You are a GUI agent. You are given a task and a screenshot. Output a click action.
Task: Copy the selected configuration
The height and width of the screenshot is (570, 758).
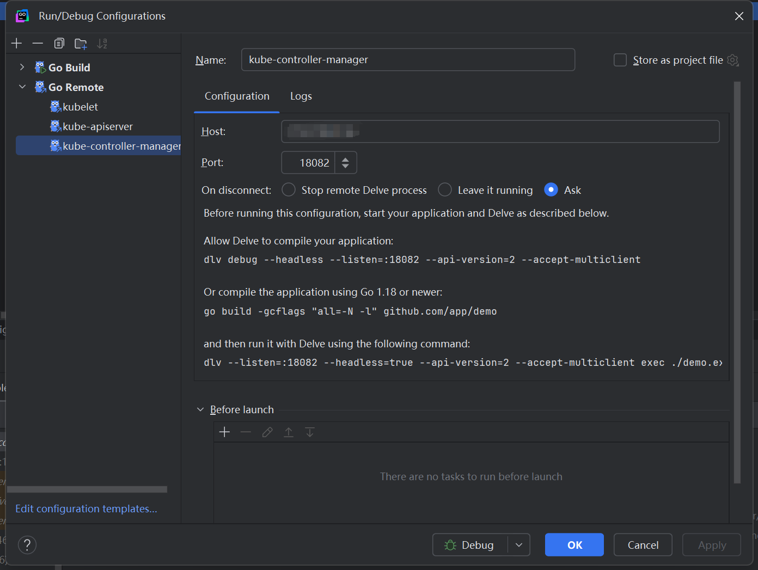[59, 44]
